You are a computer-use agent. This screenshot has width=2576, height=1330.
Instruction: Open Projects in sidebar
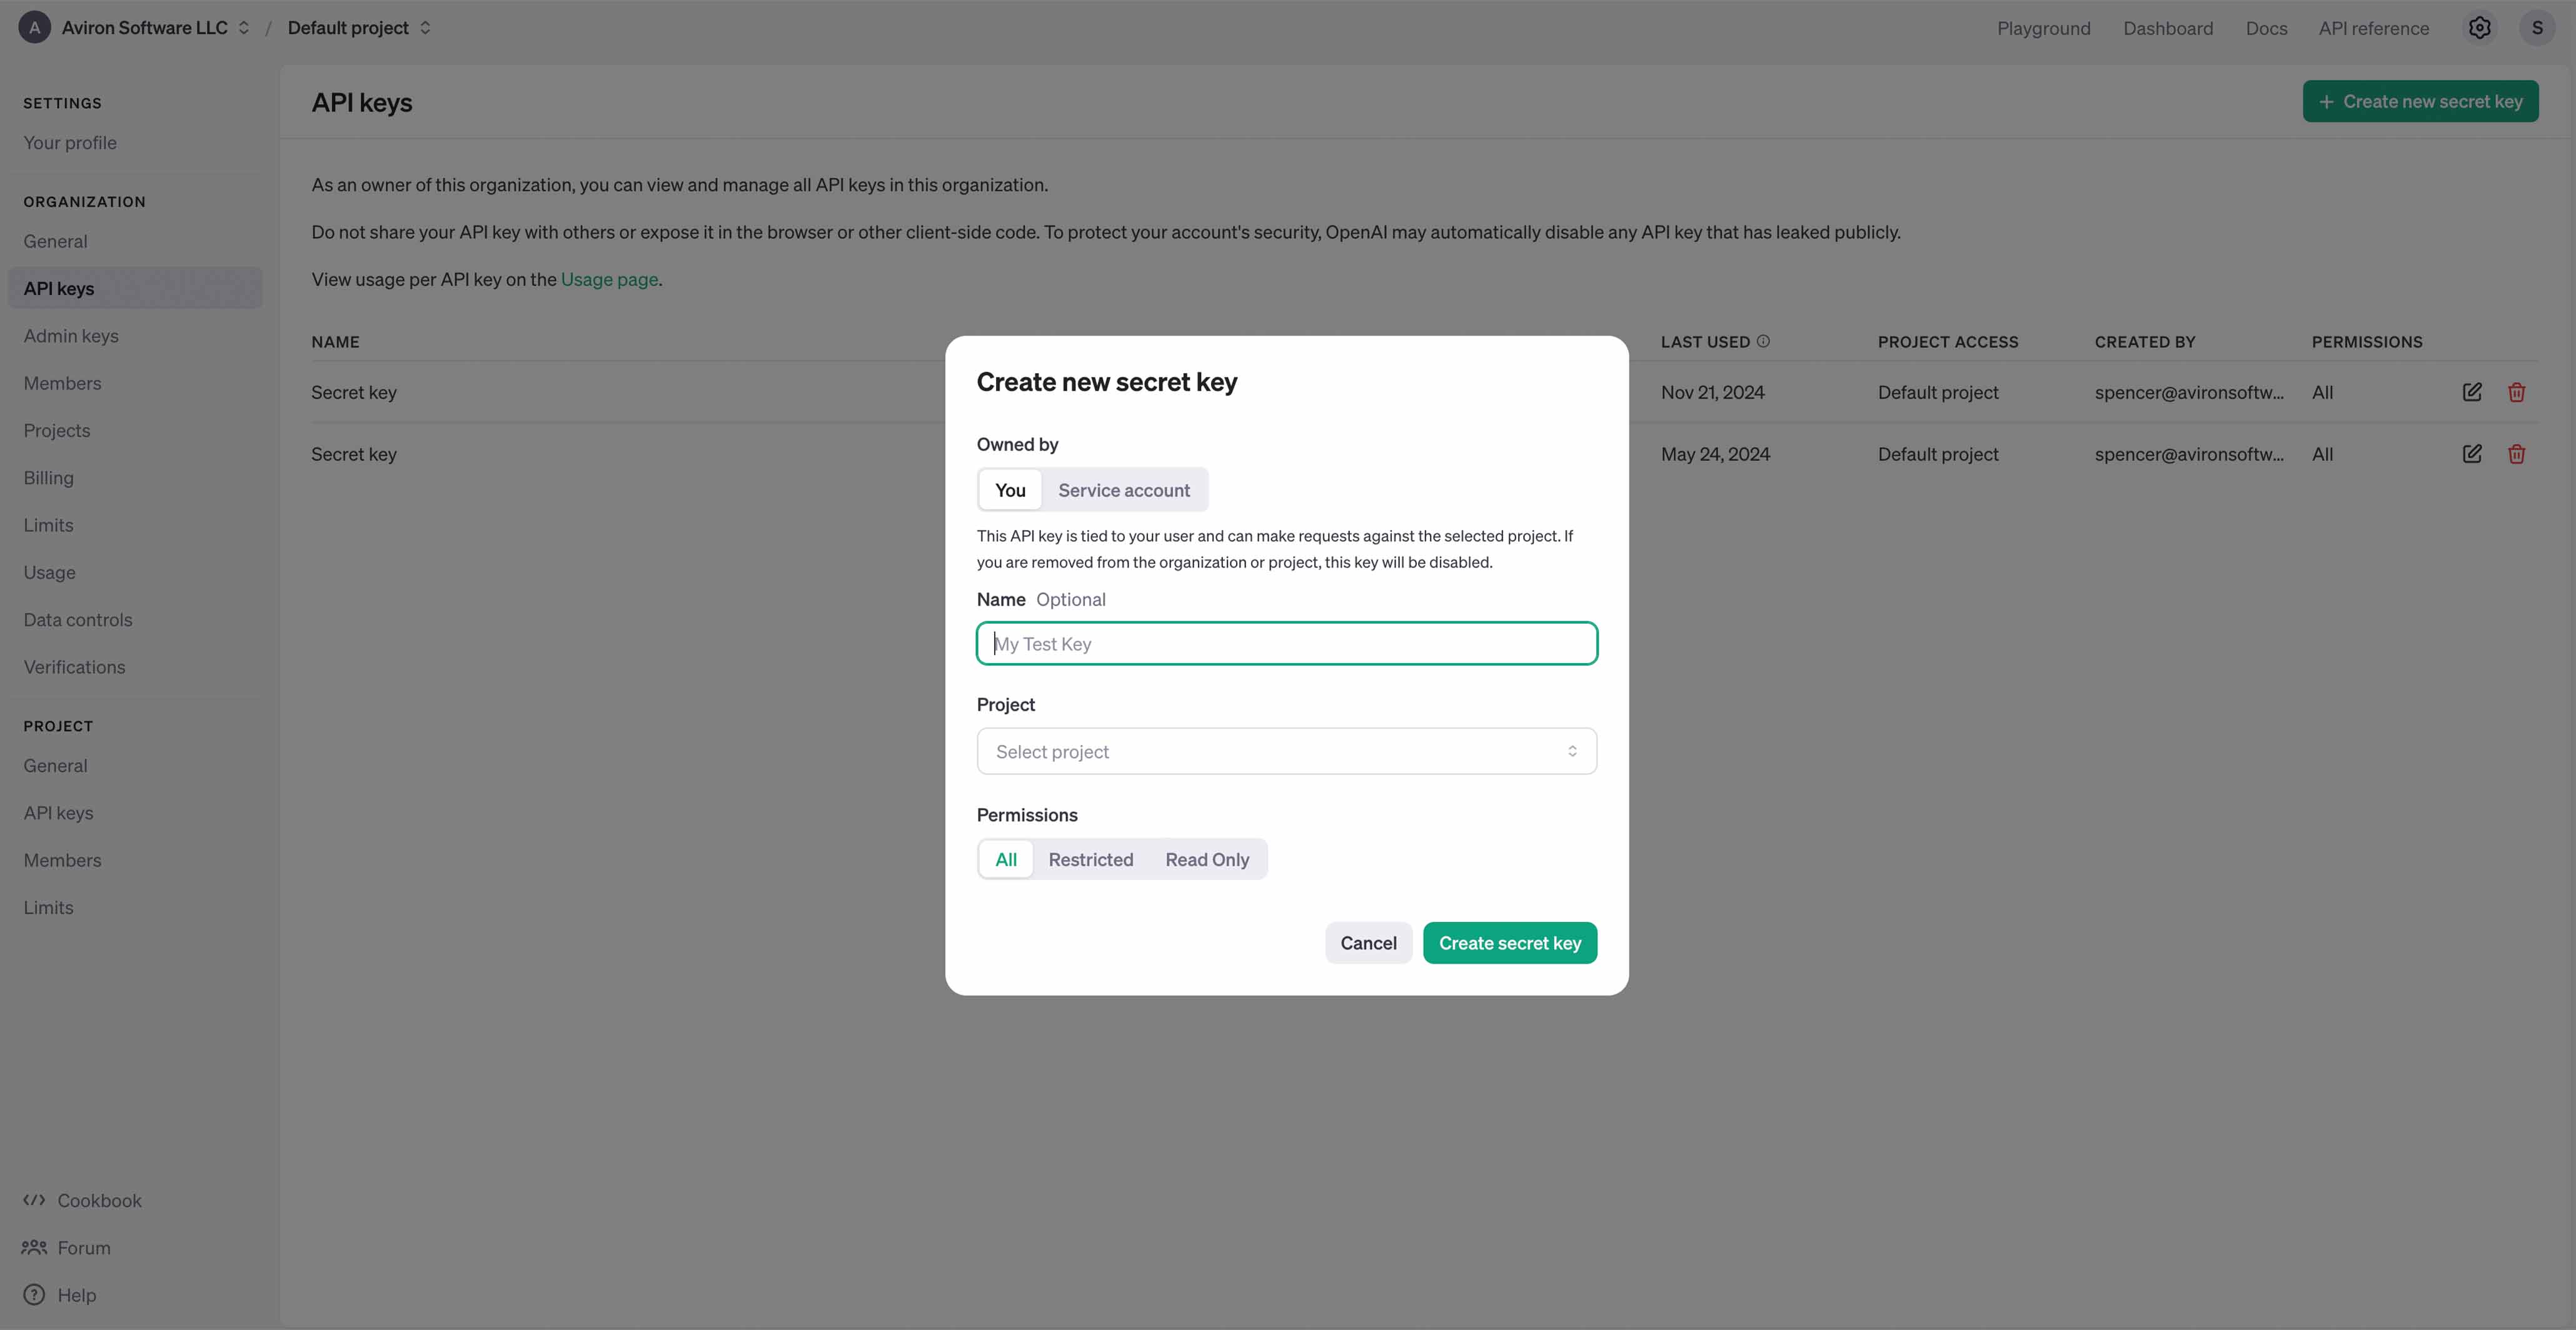coord(57,431)
